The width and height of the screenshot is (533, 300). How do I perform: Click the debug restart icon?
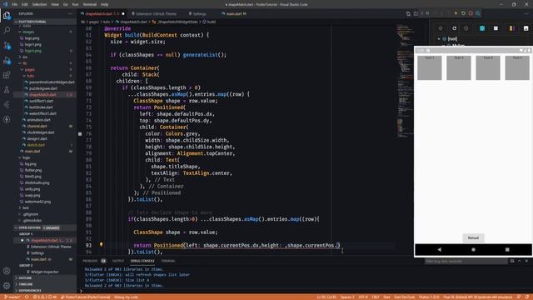pos(463,13)
